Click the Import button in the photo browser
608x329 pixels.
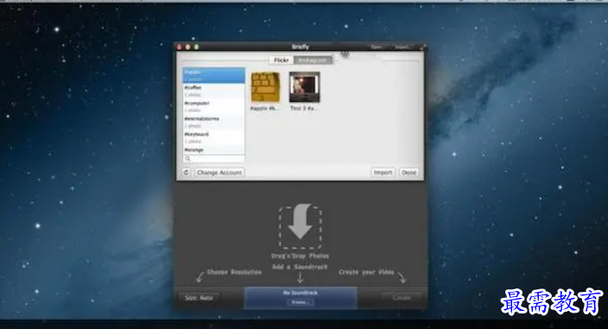click(383, 173)
